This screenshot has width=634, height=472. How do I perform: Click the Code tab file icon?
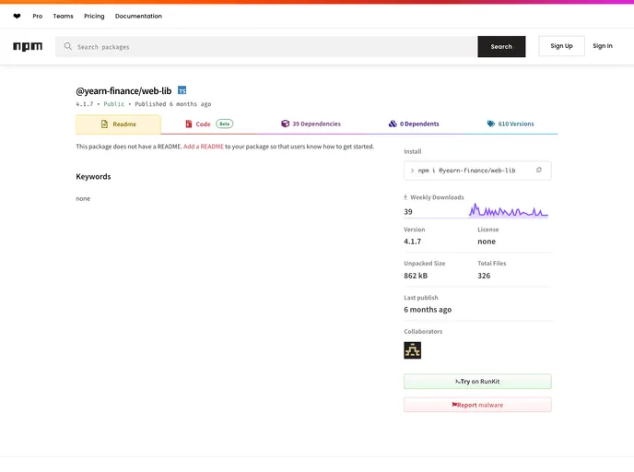tap(188, 124)
